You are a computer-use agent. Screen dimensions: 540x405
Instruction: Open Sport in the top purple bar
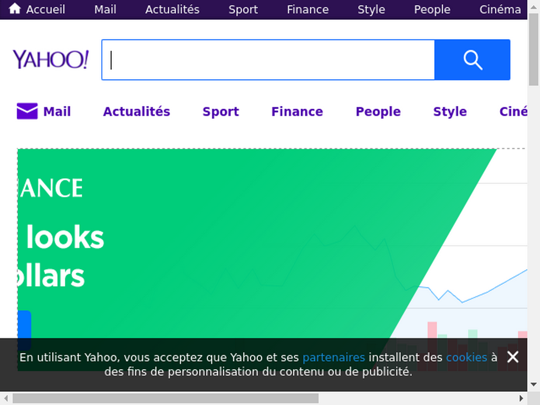click(x=243, y=9)
